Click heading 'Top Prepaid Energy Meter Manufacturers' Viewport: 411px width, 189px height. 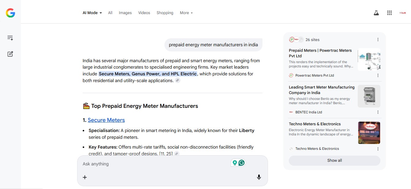pyautogui.click(x=145, y=106)
